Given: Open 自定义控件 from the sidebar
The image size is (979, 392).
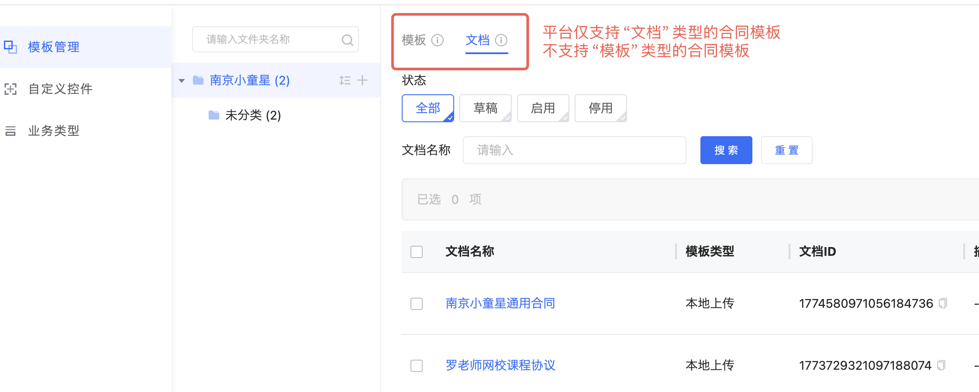Looking at the screenshot, I should 60,89.
